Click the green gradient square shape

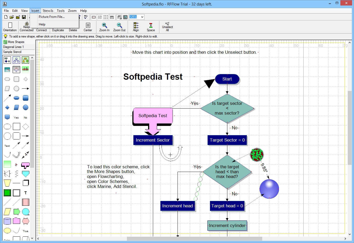point(7,164)
